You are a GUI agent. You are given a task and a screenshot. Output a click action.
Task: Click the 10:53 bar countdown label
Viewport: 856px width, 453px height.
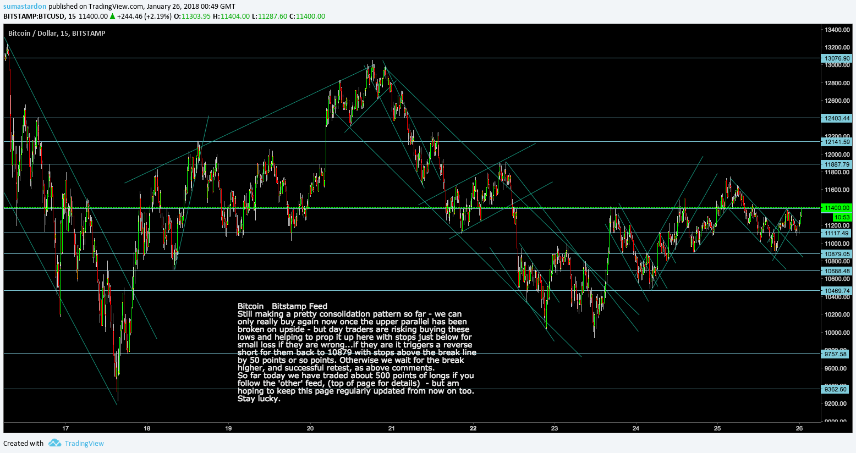click(843, 217)
